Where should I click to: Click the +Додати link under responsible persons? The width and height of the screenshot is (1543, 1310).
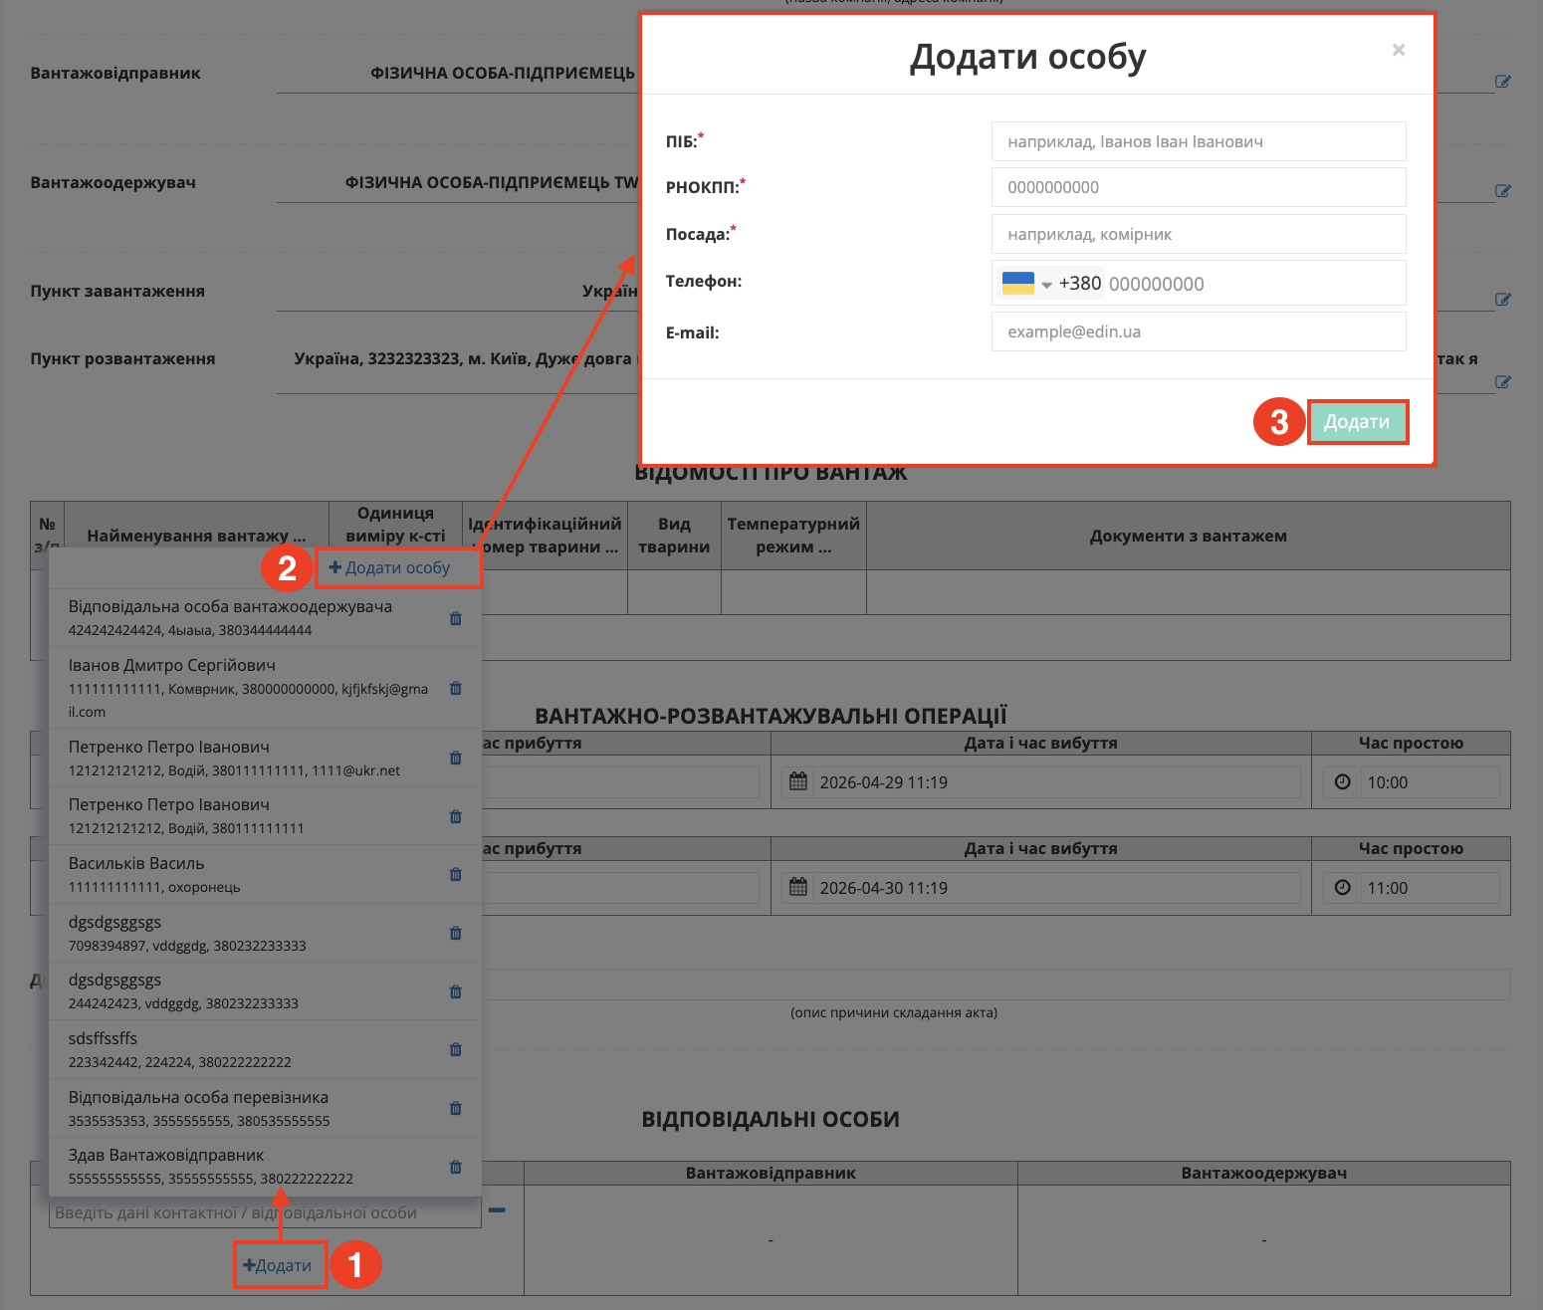coord(278,1265)
